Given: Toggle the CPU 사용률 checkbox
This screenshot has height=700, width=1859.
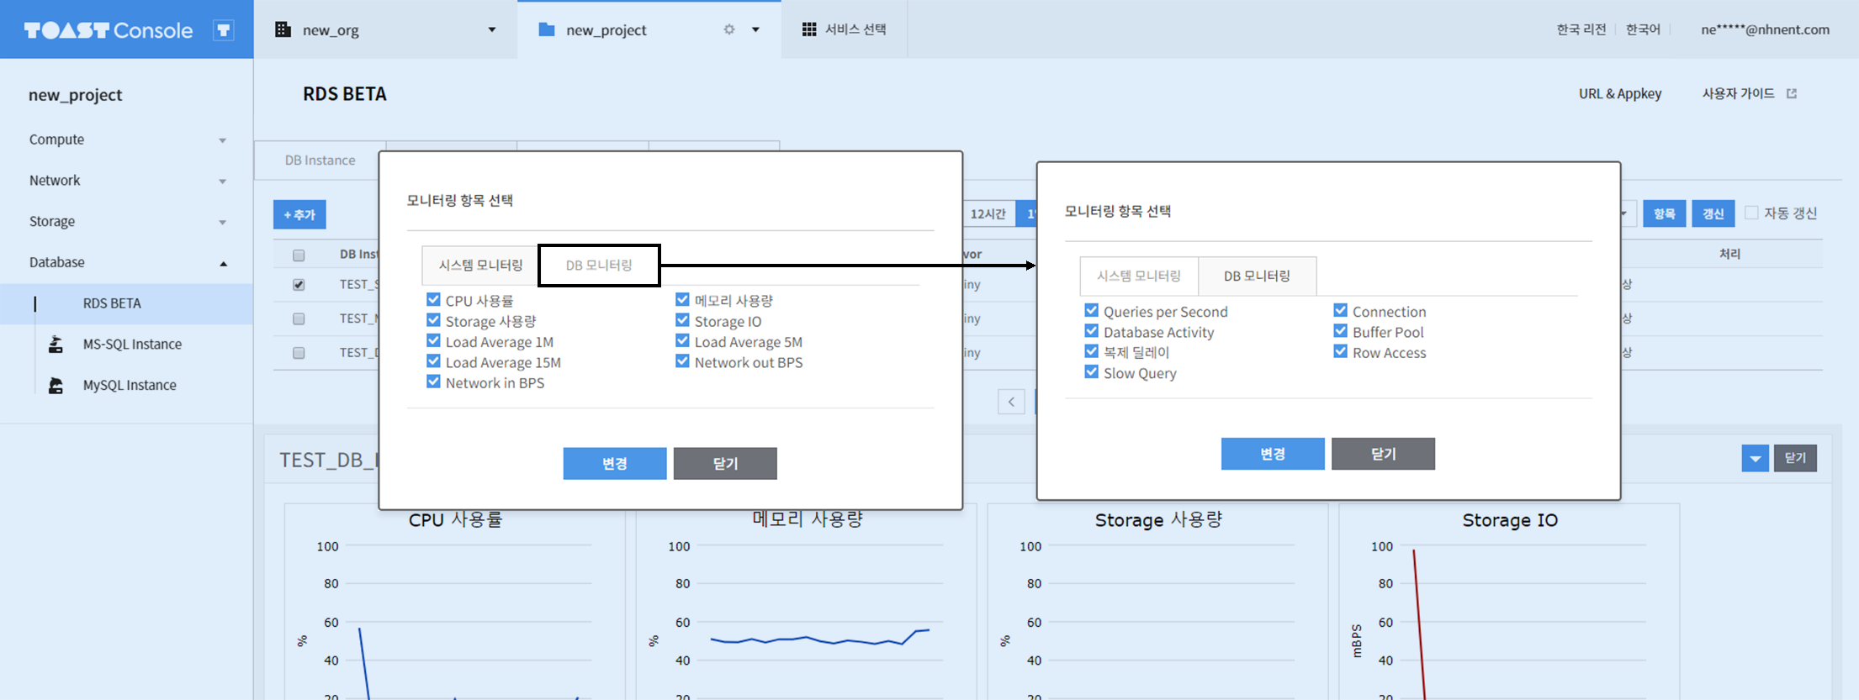Looking at the screenshot, I should click(x=433, y=299).
